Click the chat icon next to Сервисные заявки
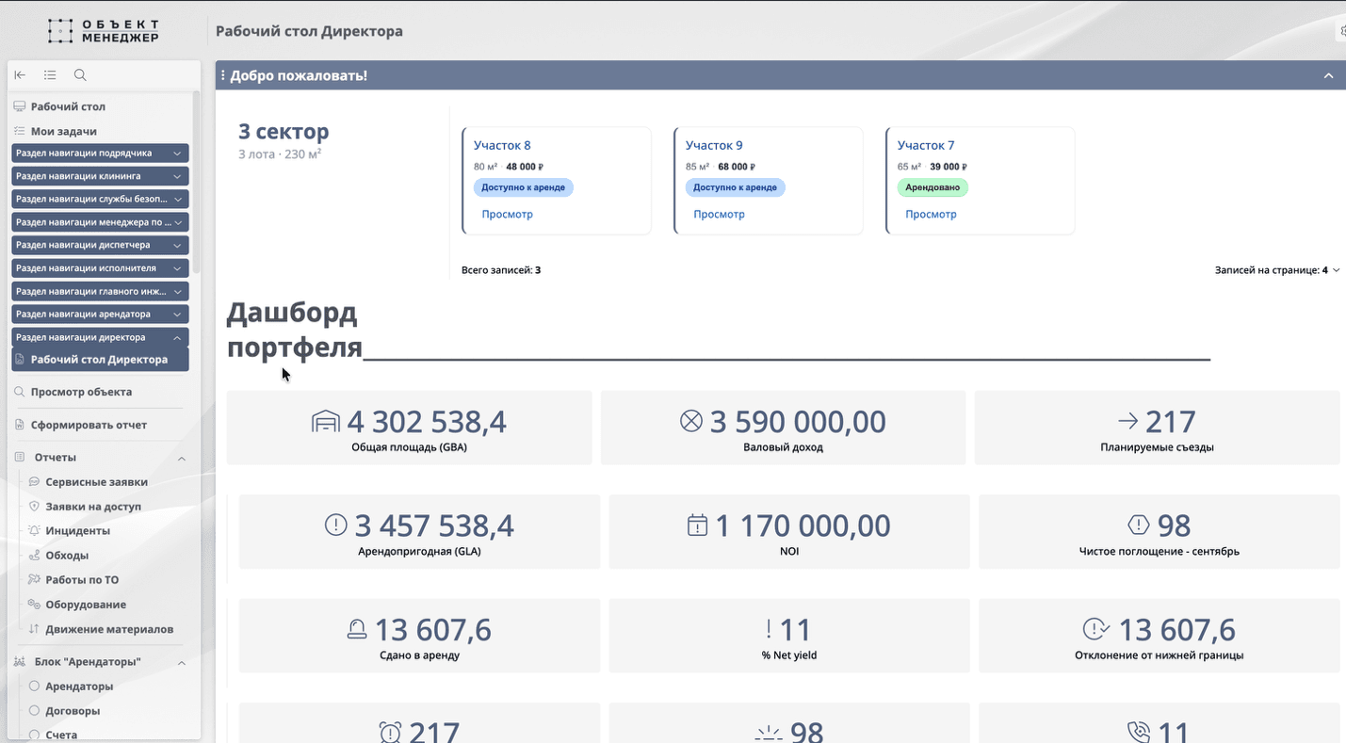 coord(35,482)
